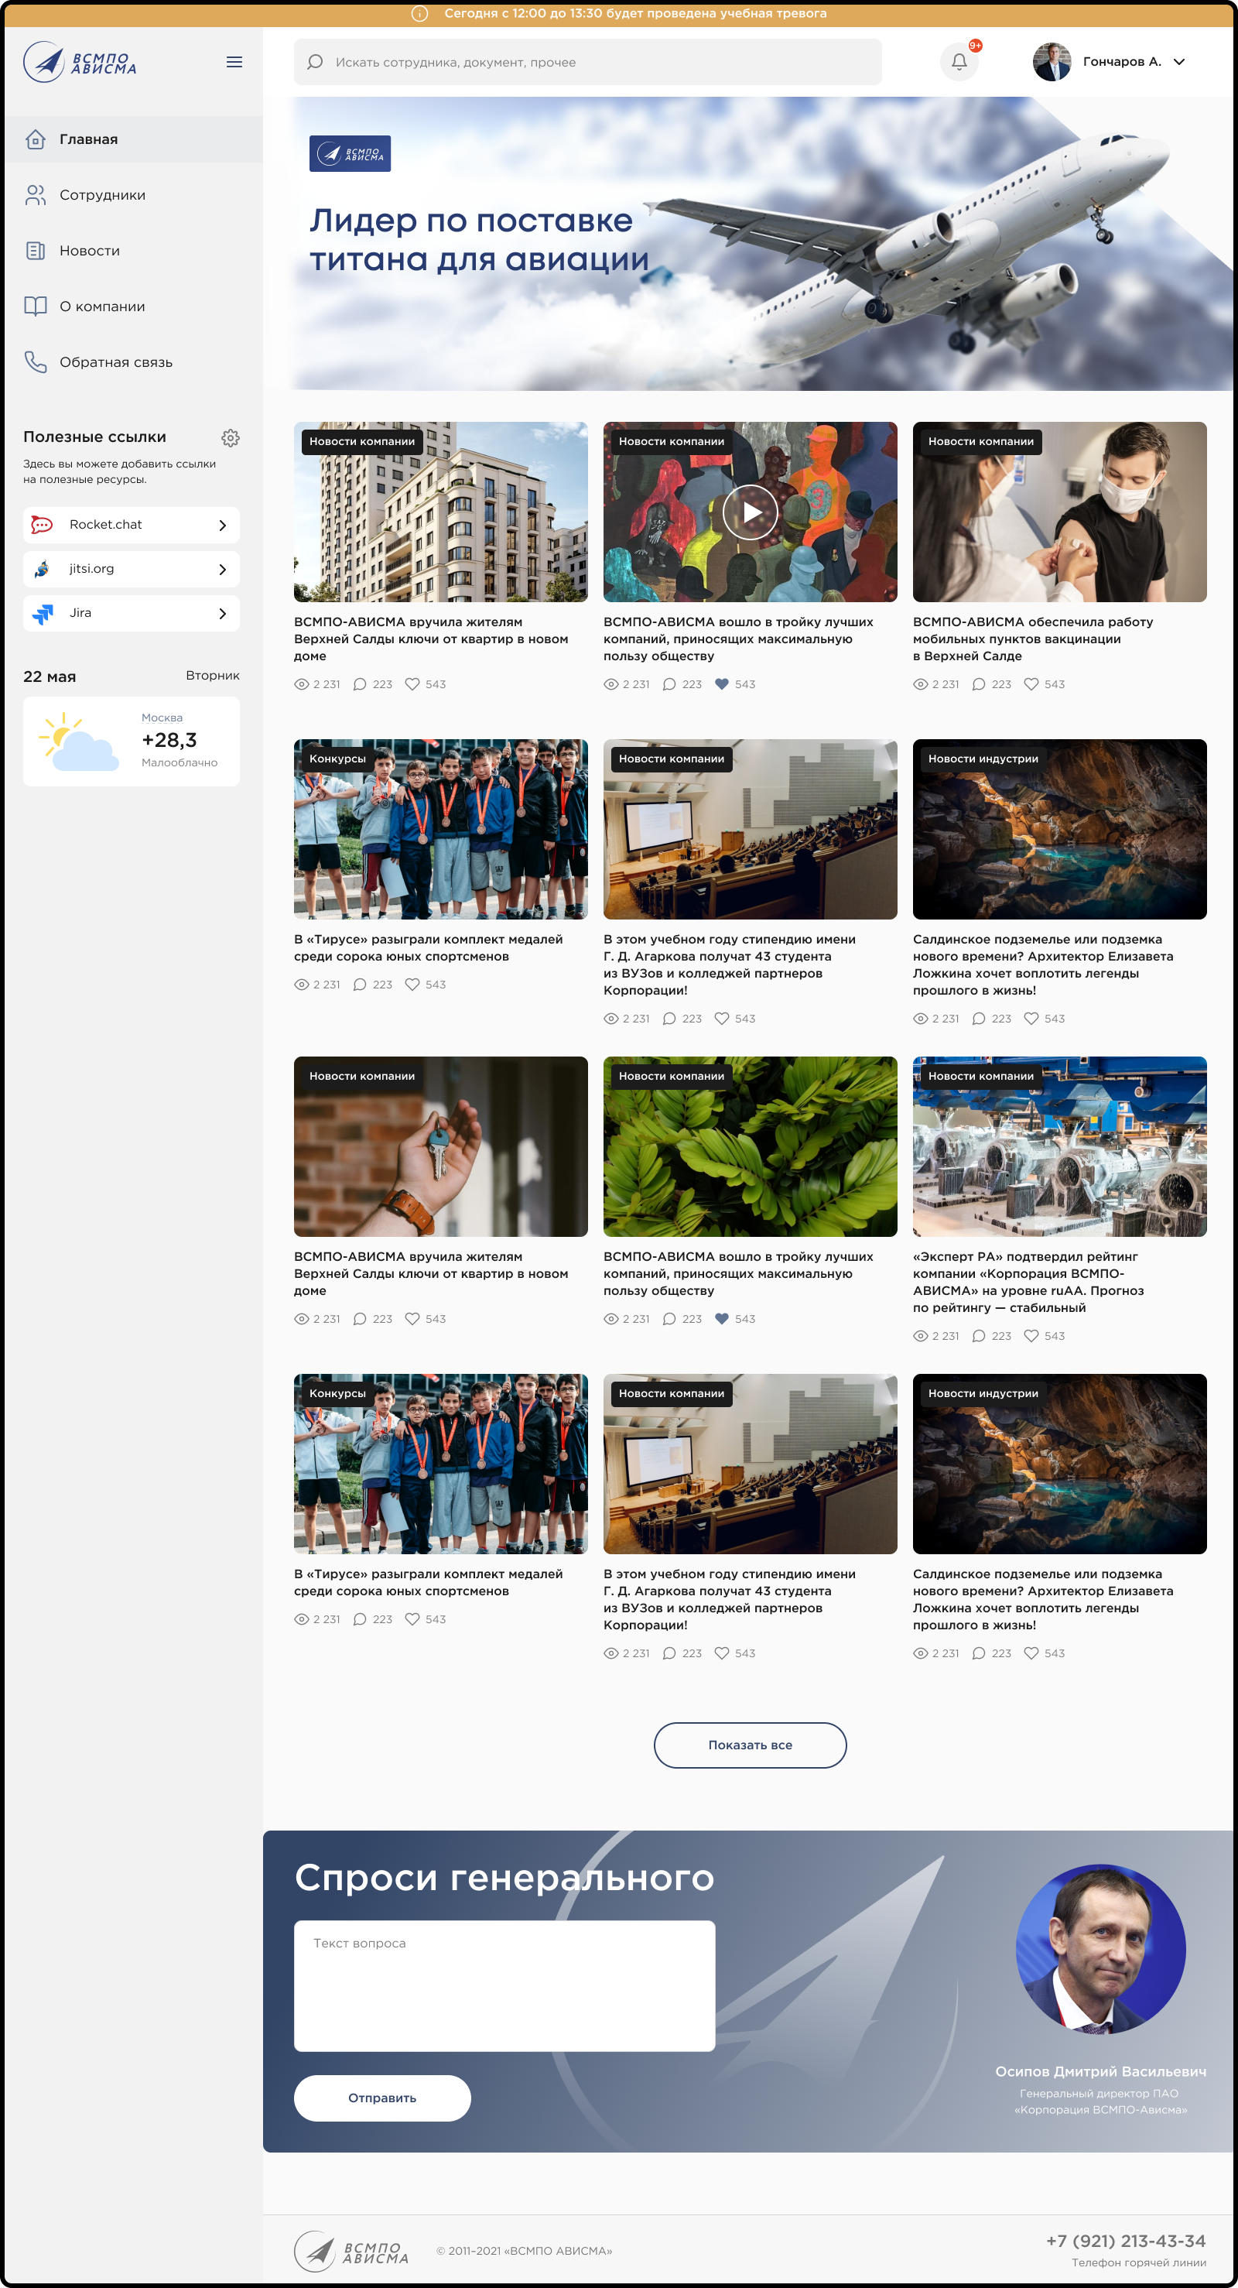The width and height of the screenshot is (1238, 2288).
Task: Expand the Rocket.chat link arrow
Action: tap(222, 525)
